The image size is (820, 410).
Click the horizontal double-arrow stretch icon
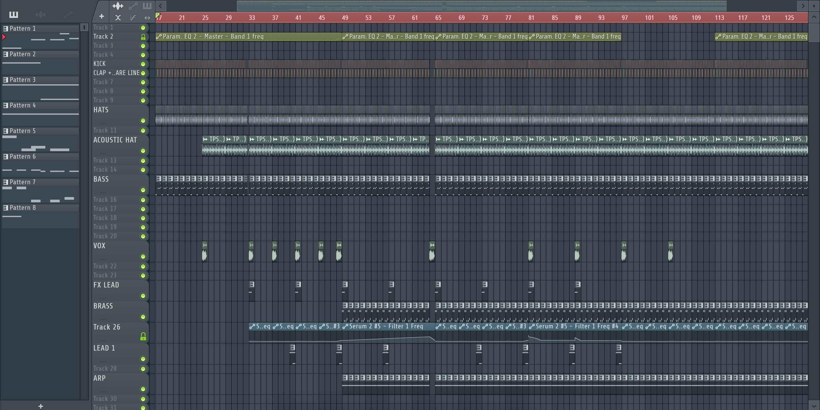pyautogui.click(x=147, y=18)
